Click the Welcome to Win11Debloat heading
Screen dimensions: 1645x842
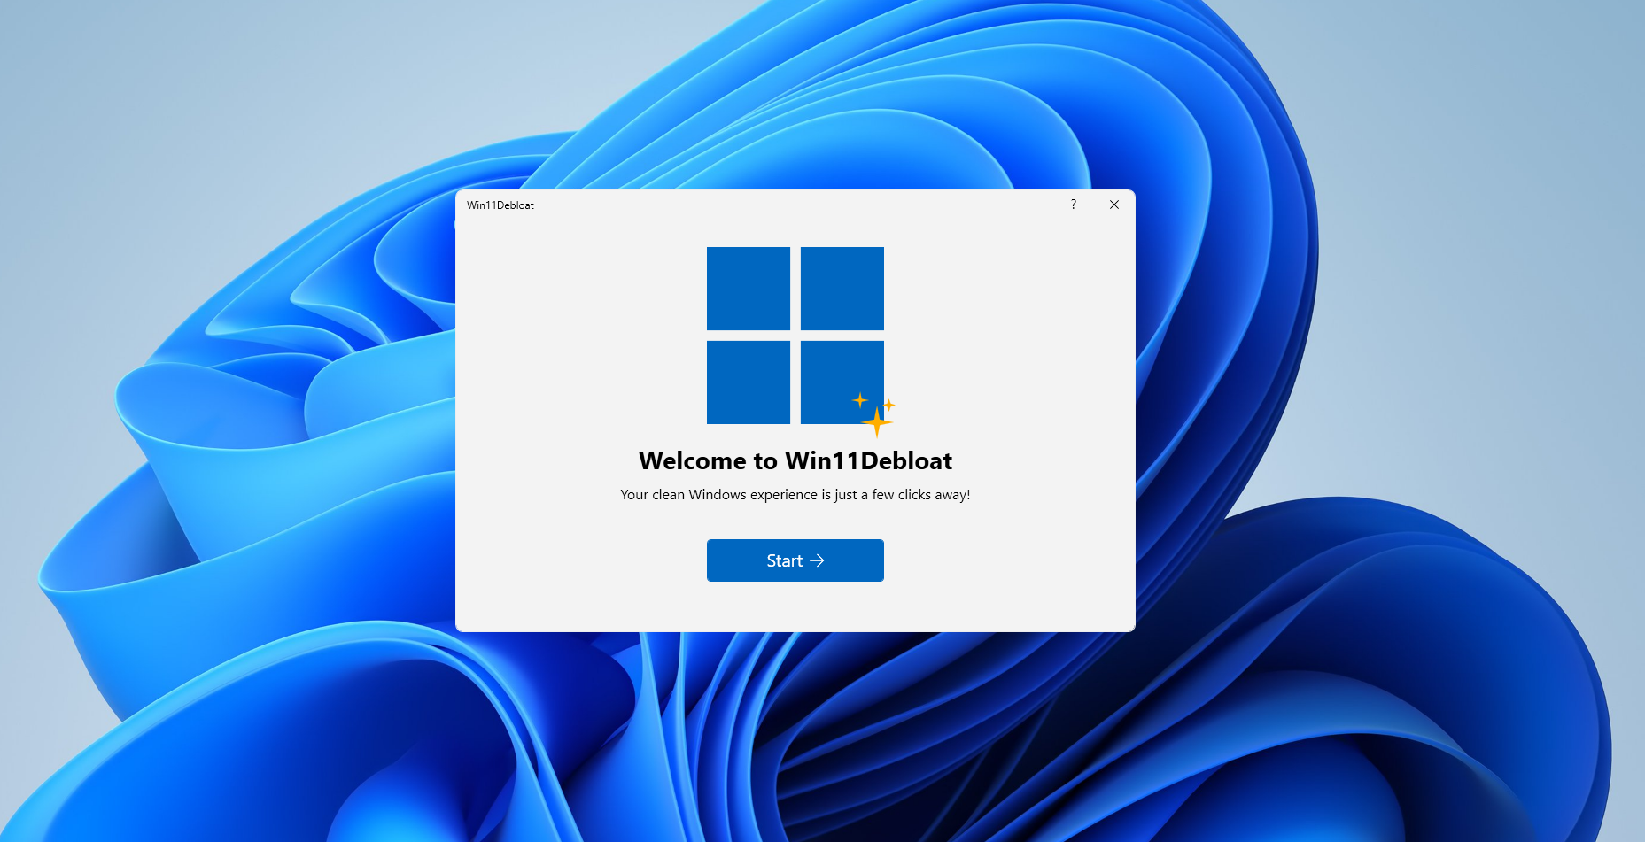click(795, 460)
